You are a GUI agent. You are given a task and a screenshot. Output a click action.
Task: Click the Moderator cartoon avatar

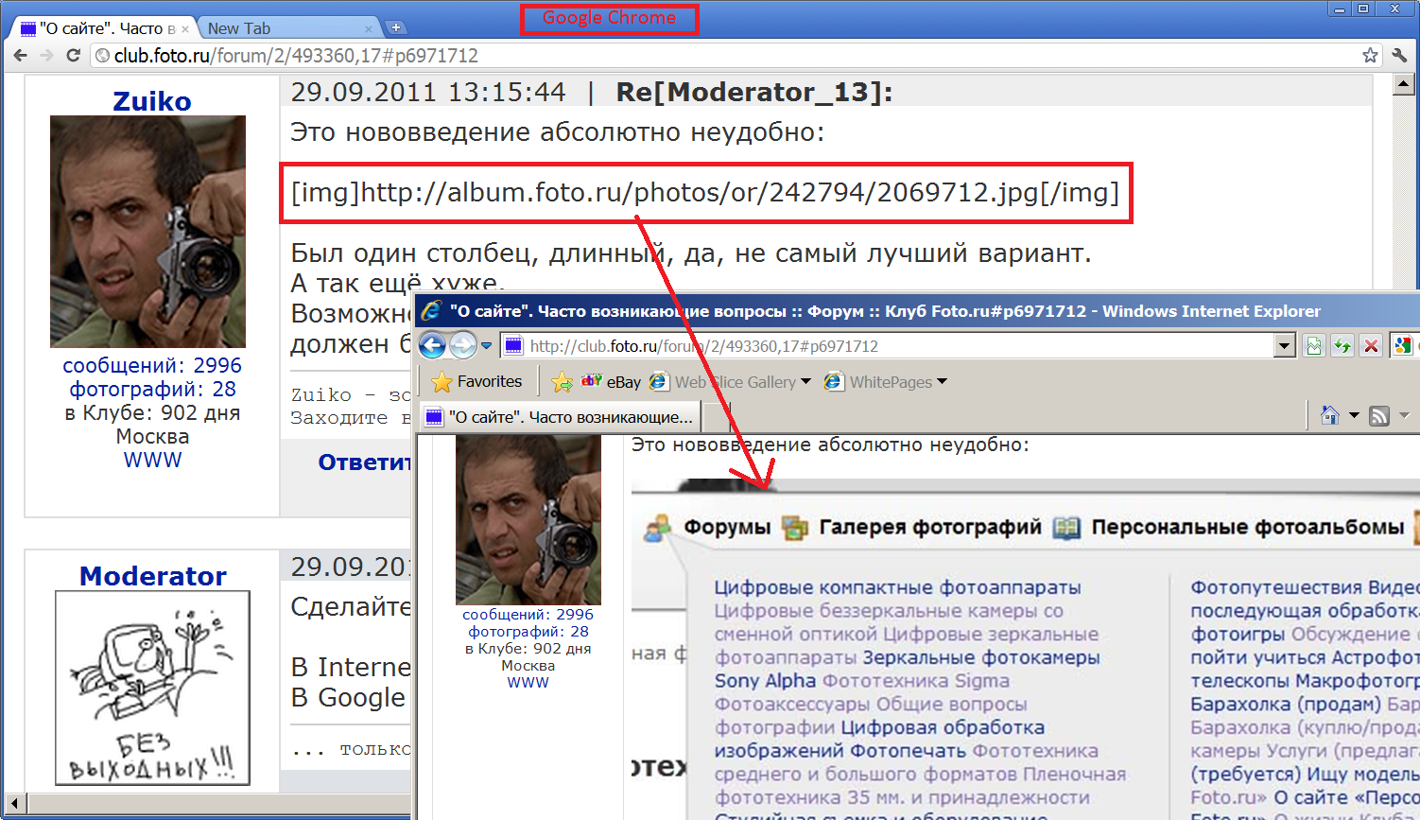(x=152, y=688)
